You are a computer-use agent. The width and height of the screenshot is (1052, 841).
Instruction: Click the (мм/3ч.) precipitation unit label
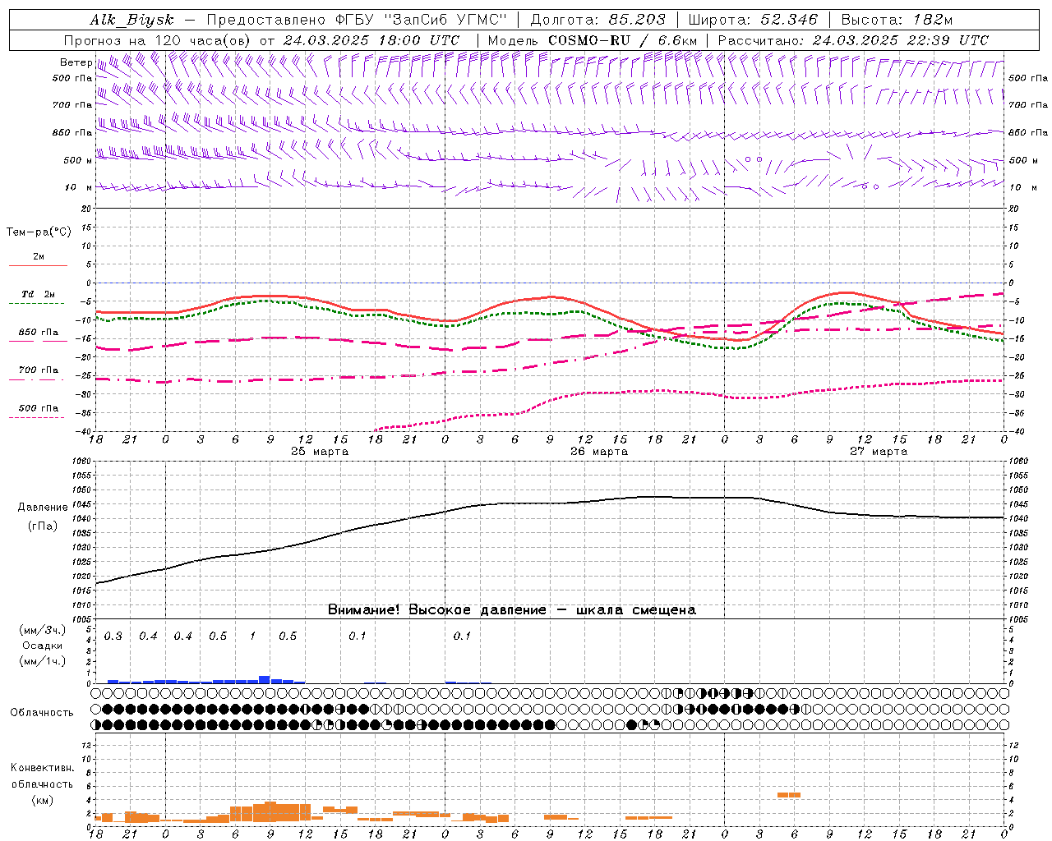pos(42,630)
